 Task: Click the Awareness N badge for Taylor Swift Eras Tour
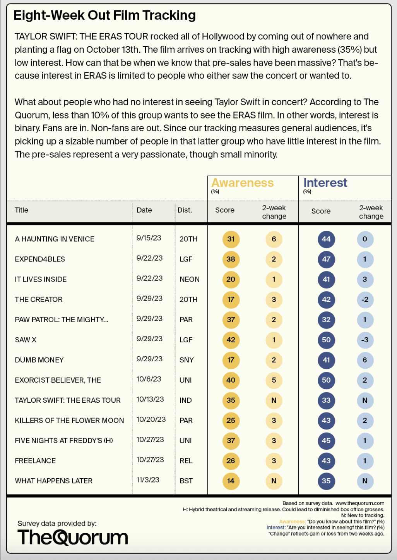pos(274,400)
